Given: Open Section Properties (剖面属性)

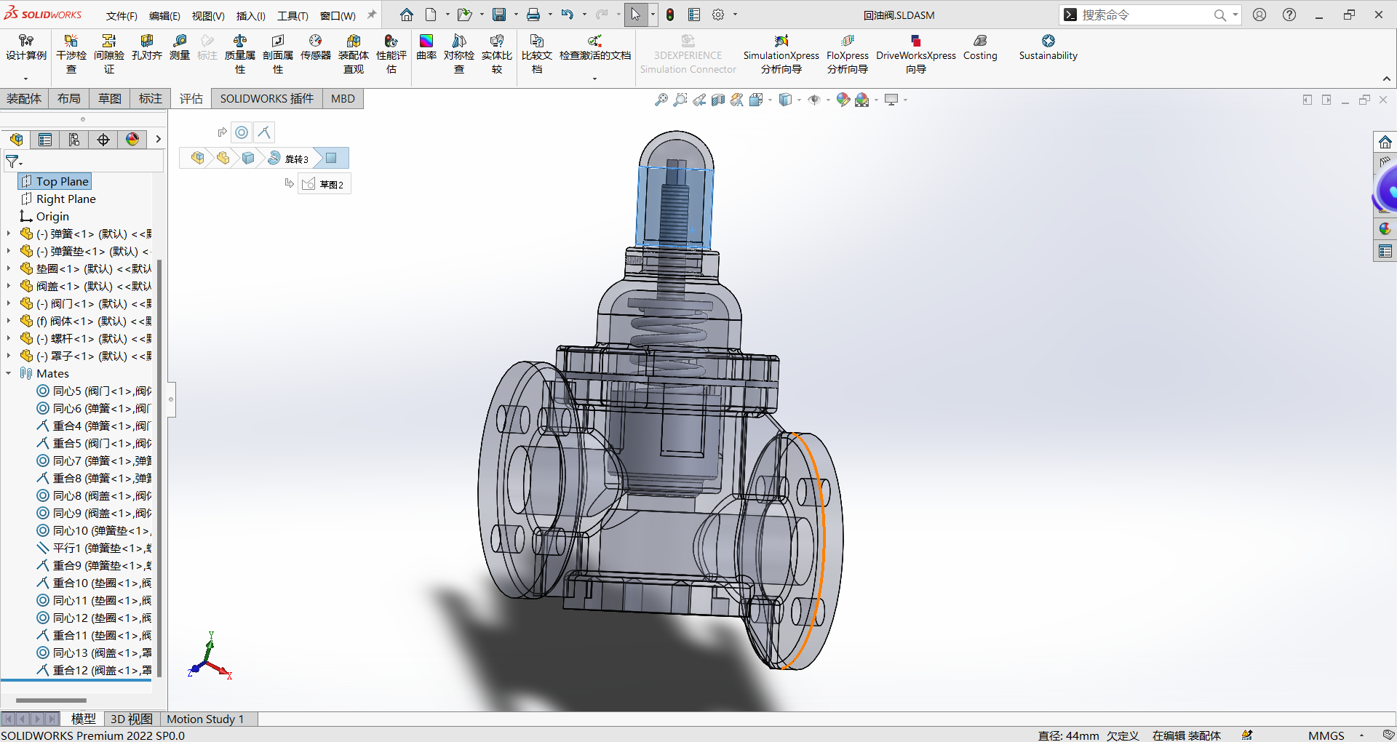Looking at the screenshot, I should click(278, 55).
